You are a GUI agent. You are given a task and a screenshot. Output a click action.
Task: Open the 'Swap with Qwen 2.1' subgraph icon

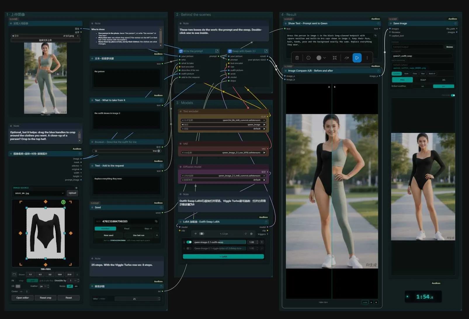click(266, 51)
